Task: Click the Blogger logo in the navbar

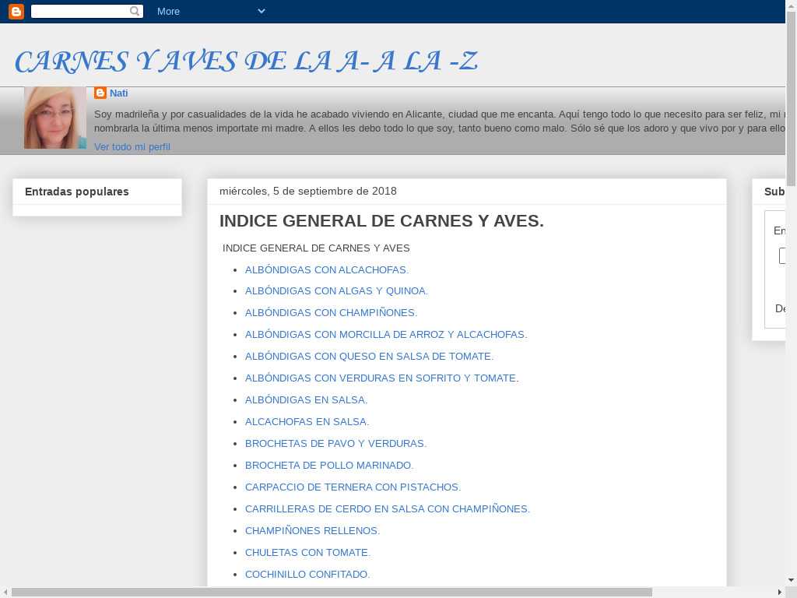Action: [x=16, y=11]
